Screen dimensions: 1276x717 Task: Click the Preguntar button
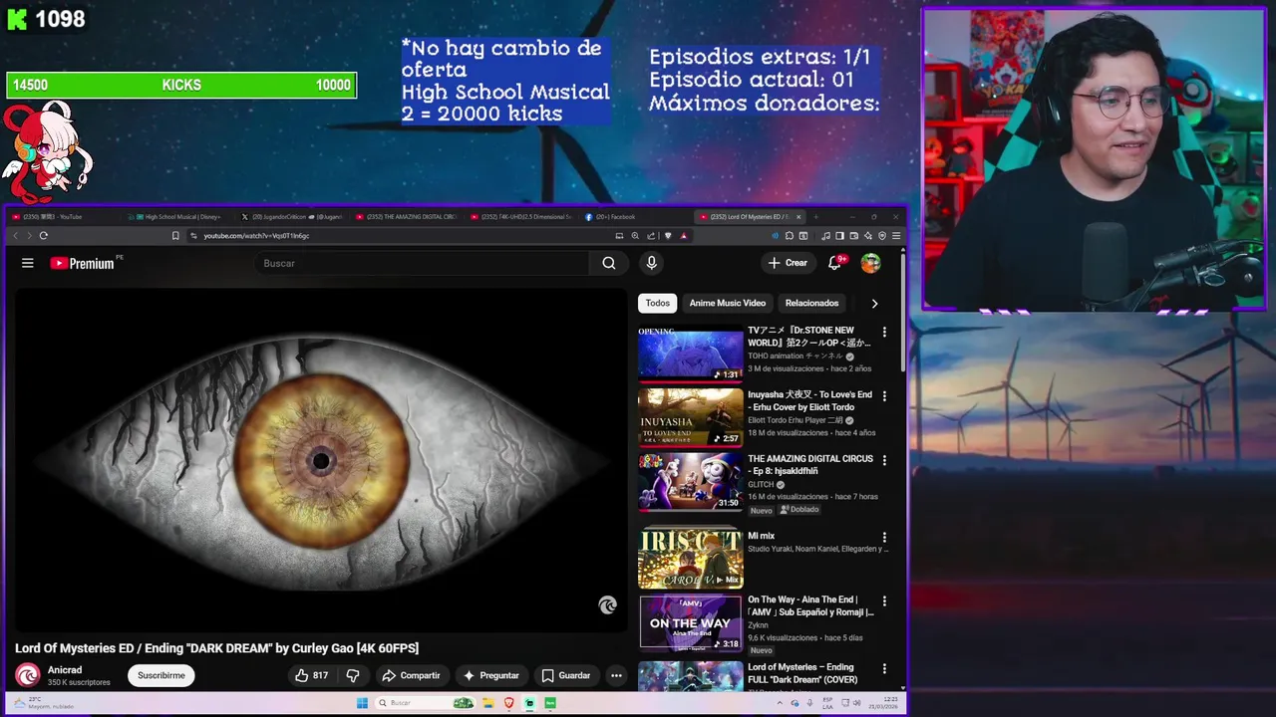pos(490,675)
